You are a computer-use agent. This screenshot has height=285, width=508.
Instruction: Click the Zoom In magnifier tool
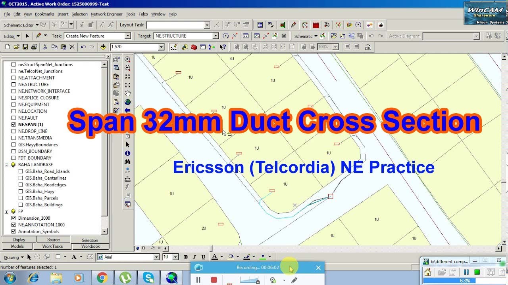[127, 59]
